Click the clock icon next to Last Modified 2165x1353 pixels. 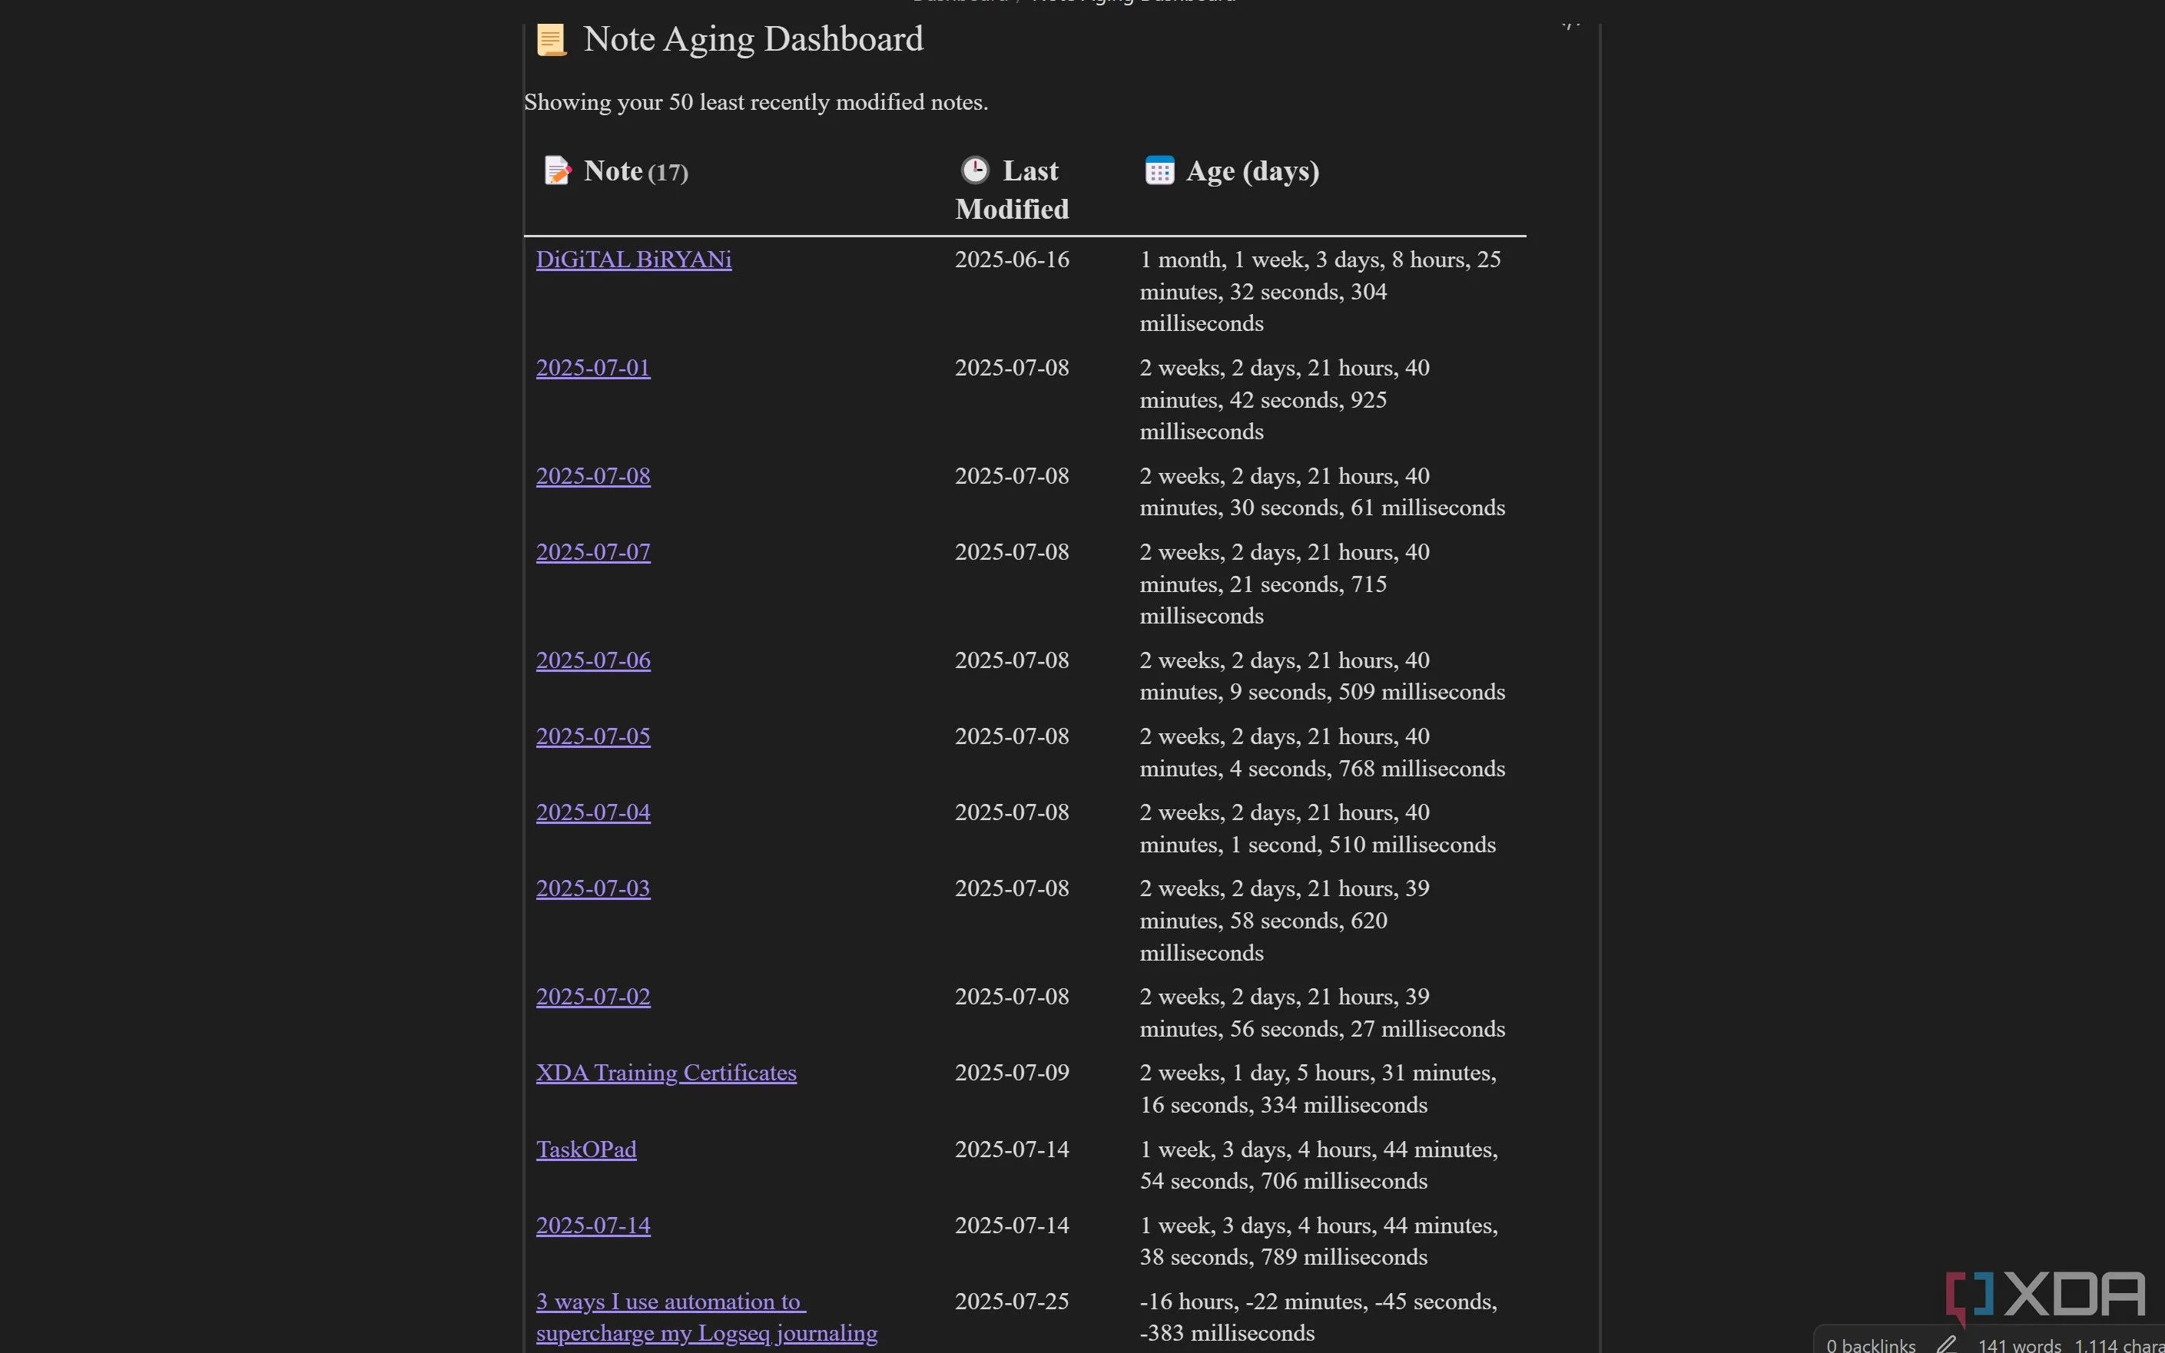coord(974,170)
